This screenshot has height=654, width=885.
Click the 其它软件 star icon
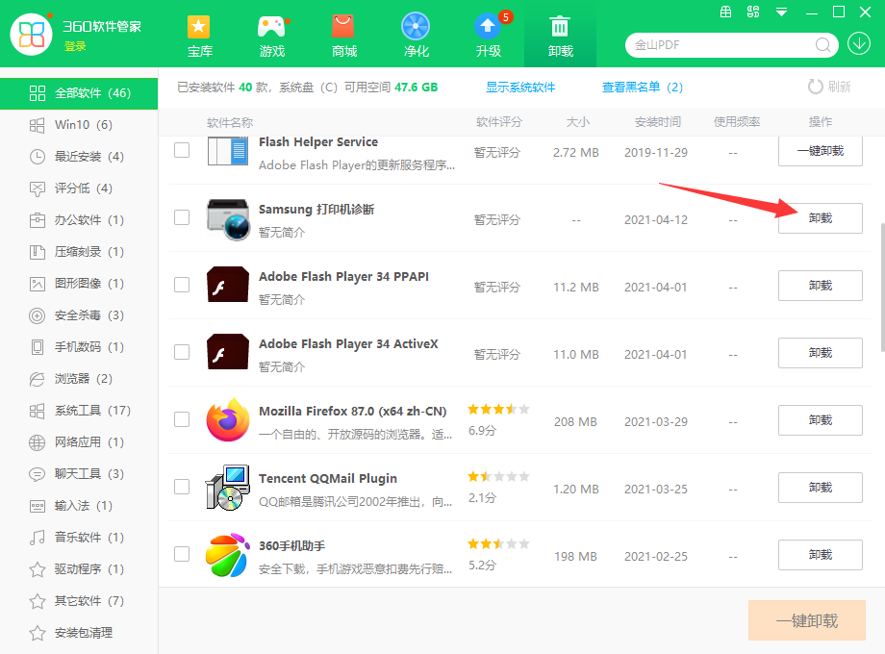point(37,601)
